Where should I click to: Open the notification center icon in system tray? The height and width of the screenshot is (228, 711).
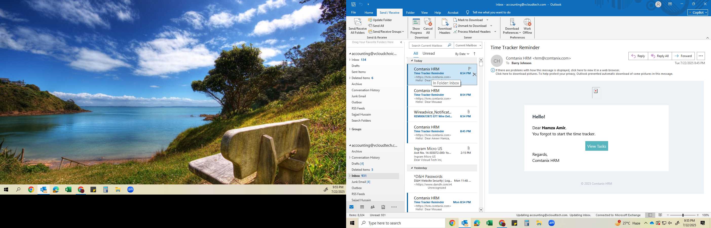coord(703,223)
